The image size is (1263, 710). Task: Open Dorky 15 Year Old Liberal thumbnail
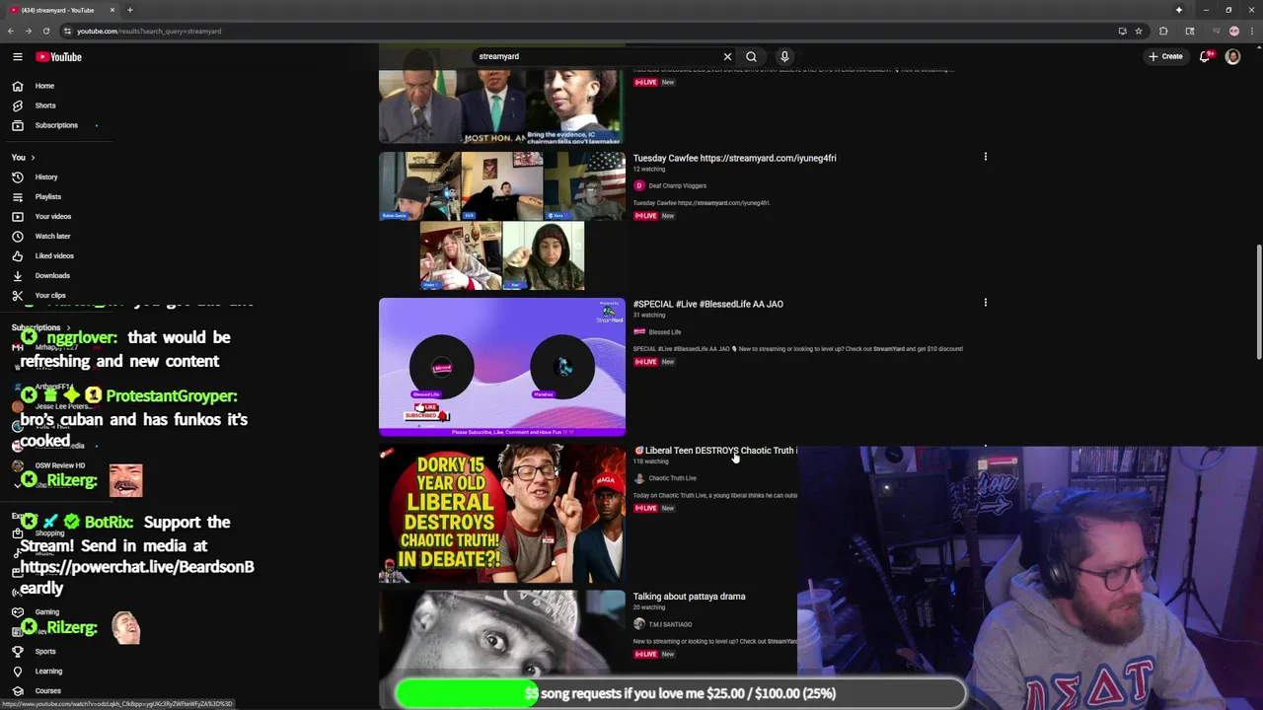point(501,514)
